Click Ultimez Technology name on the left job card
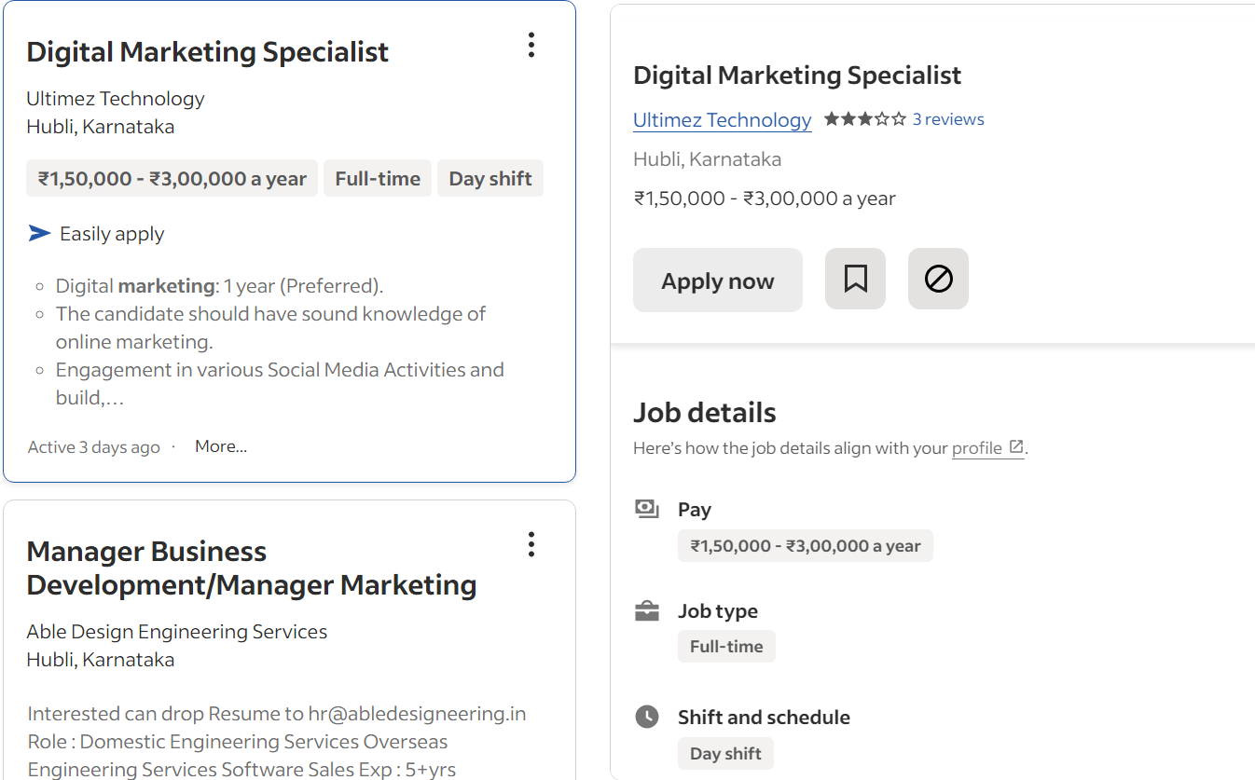Viewport: 1255px width, 780px height. 116,99
